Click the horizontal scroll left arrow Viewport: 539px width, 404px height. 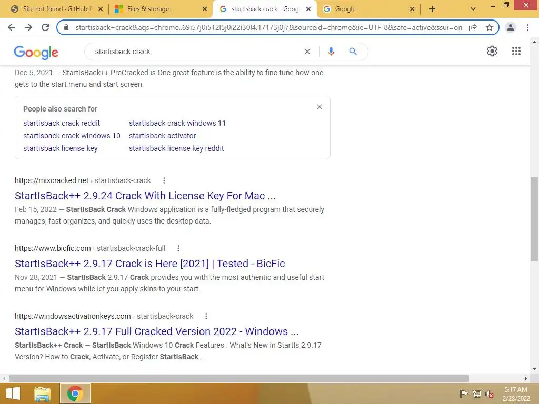[4, 378]
